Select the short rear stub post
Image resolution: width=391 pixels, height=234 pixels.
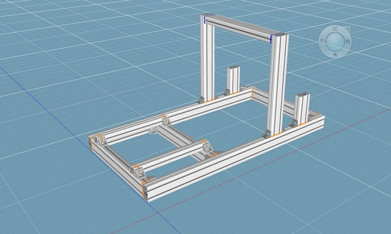tap(233, 79)
